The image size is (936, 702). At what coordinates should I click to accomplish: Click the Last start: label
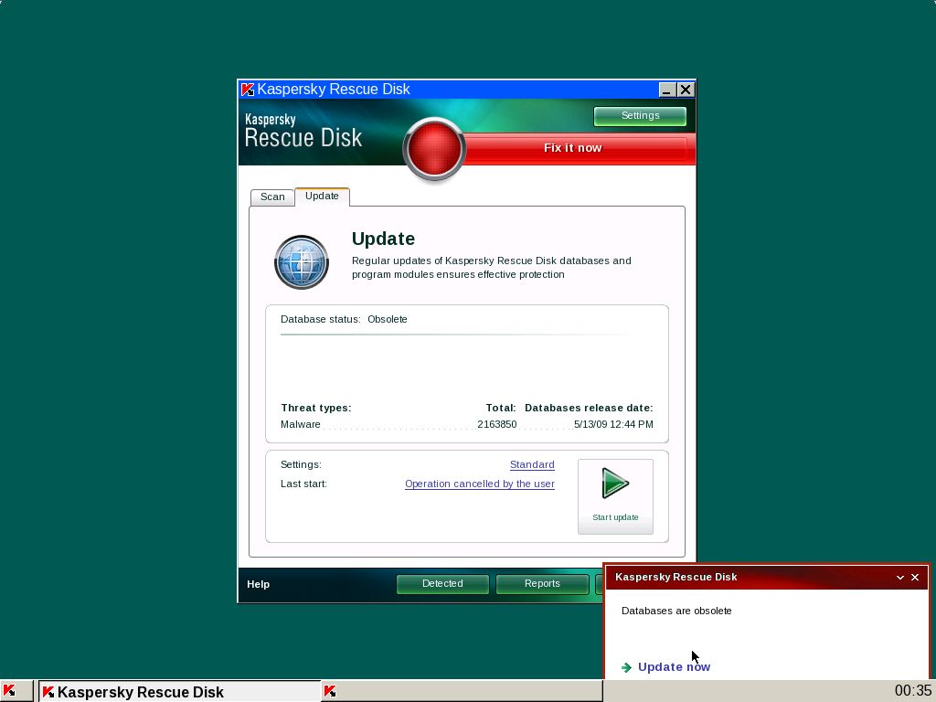coord(303,484)
